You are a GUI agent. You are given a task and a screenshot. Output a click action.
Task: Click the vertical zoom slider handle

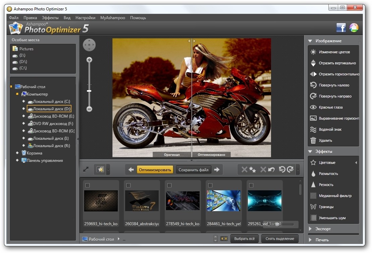89,91
